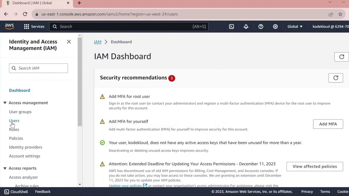View site security lock information
This screenshot has width=349, height=196.
click(x=37, y=14)
